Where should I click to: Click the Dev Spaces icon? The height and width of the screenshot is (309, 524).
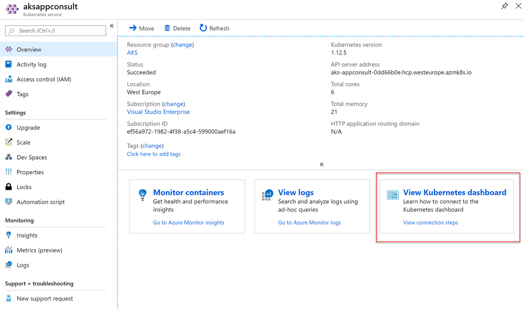pos(9,157)
